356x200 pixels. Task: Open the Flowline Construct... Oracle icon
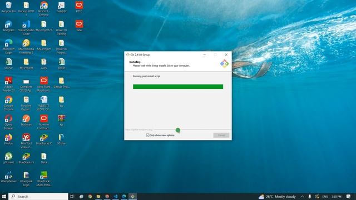click(x=44, y=122)
